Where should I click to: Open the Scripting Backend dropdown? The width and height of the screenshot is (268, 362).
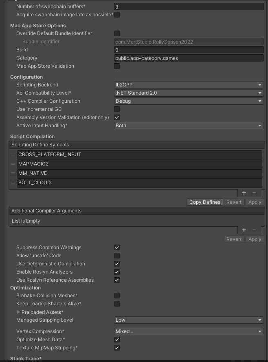pyautogui.click(x=189, y=85)
